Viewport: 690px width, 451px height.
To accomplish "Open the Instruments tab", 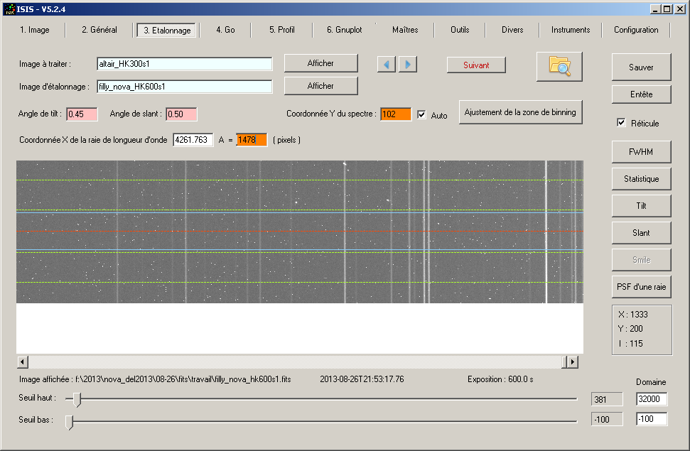I will click(570, 30).
